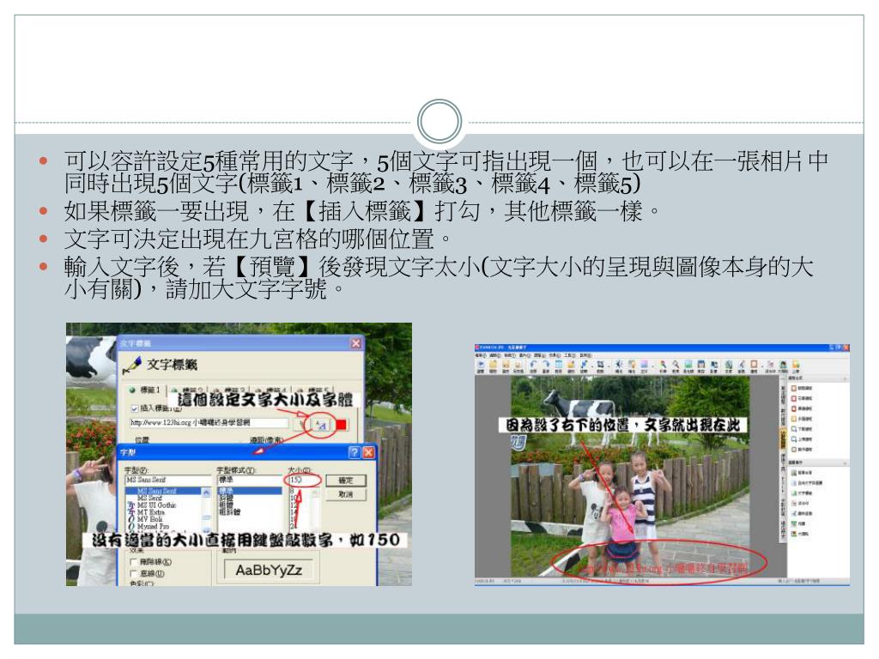Select MV Boli in the font list

click(149, 519)
